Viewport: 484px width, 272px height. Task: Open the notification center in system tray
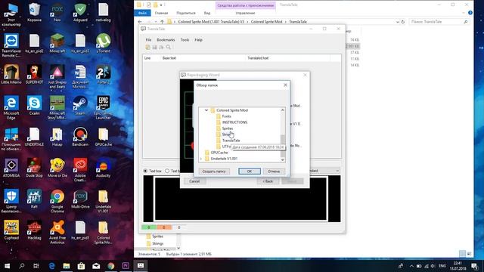pyautogui.click(x=474, y=265)
